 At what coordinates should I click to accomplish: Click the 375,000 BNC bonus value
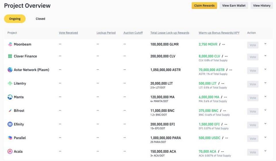coord(208,111)
